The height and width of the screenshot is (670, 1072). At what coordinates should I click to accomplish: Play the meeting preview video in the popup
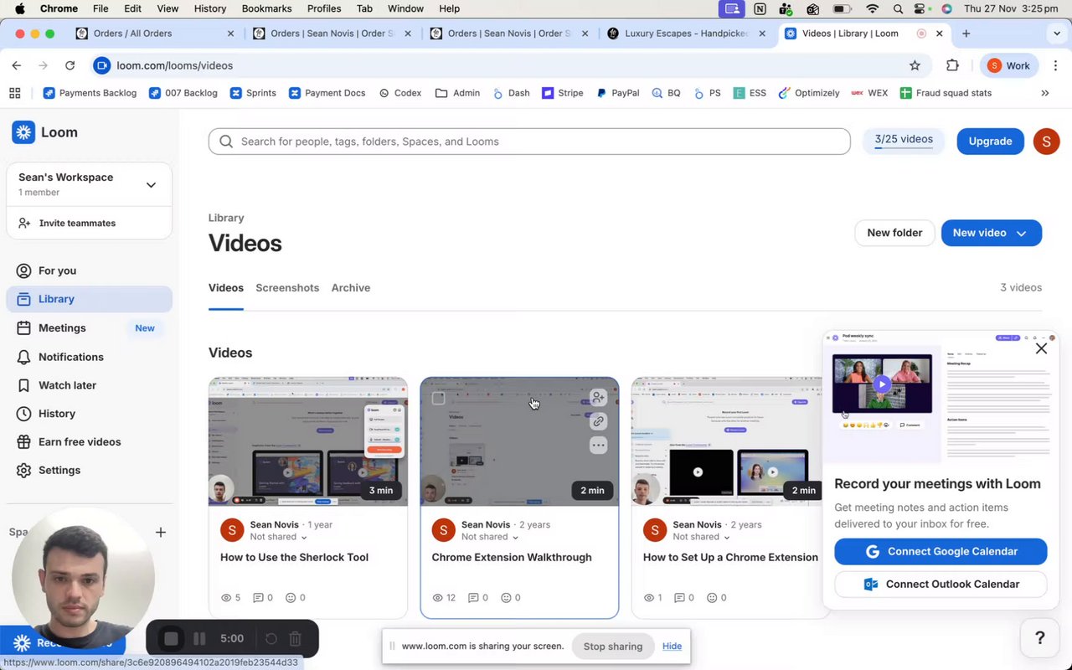click(881, 384)
